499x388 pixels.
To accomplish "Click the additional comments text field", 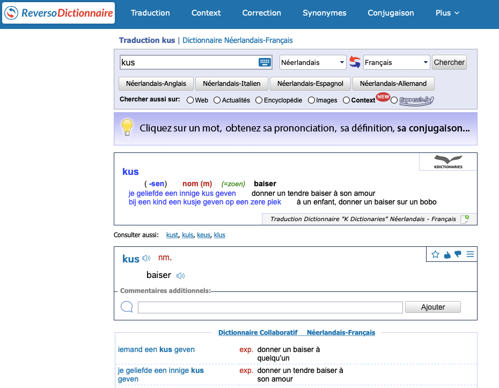I will (x=270, y=308).
